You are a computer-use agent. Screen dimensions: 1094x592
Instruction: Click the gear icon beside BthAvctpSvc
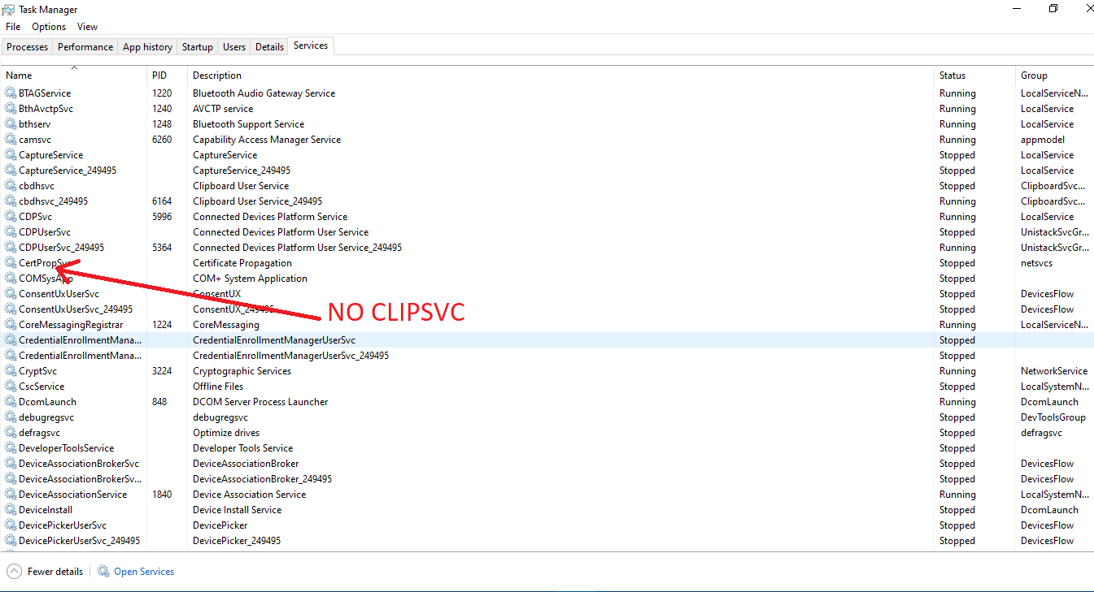(x=11, y=109)
